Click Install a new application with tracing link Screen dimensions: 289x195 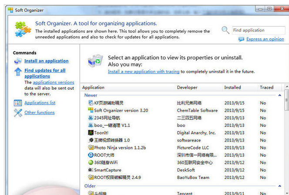tap(144, 71)
